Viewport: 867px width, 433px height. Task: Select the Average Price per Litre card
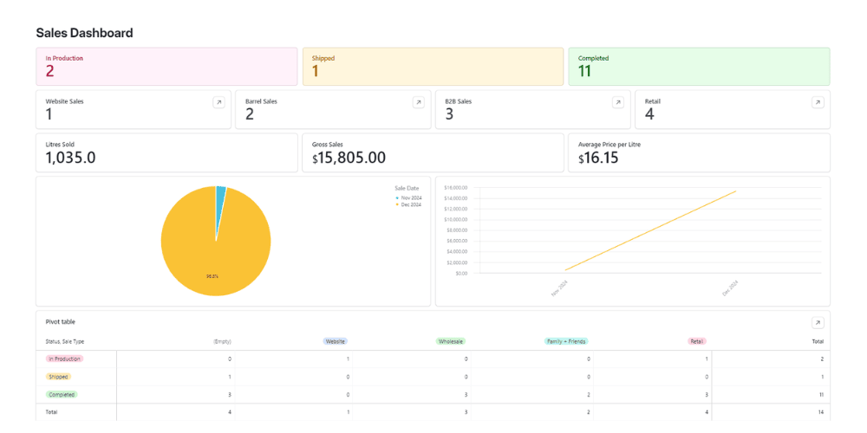698,152
